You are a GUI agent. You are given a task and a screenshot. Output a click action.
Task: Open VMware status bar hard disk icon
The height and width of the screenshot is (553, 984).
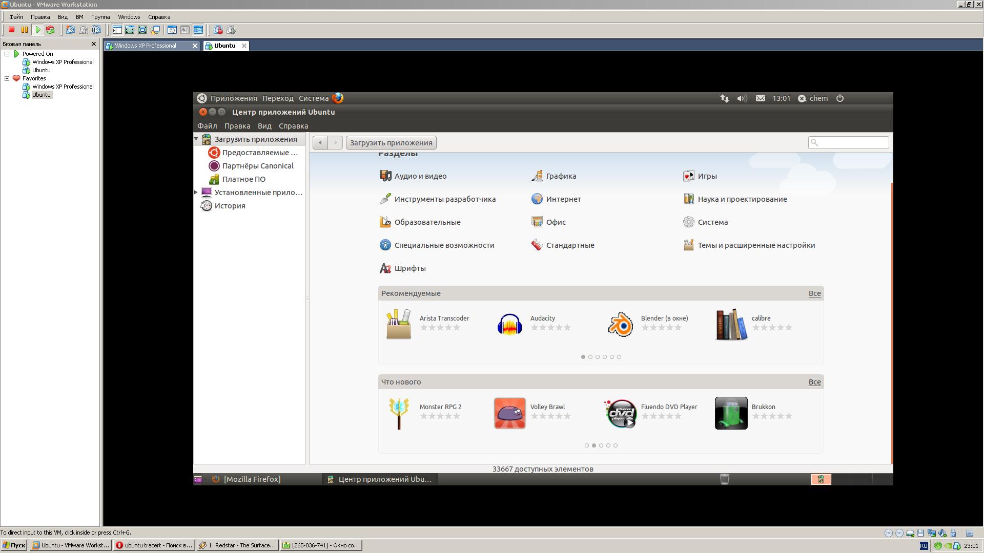[x=910, y=533]
